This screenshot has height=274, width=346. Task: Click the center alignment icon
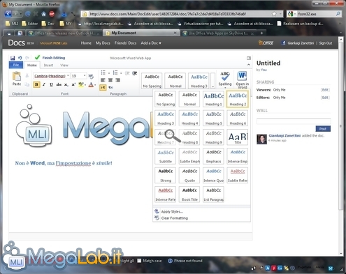point(110,80)
